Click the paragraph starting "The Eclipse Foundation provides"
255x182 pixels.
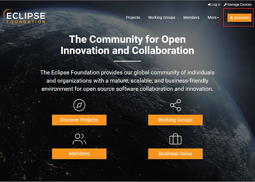(128, 81)
